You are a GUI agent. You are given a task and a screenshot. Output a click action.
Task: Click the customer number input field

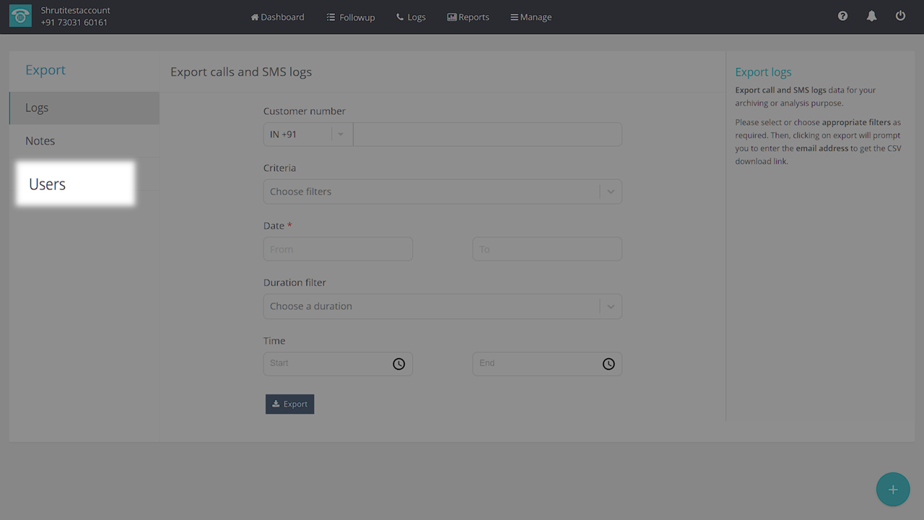point(487,134)
